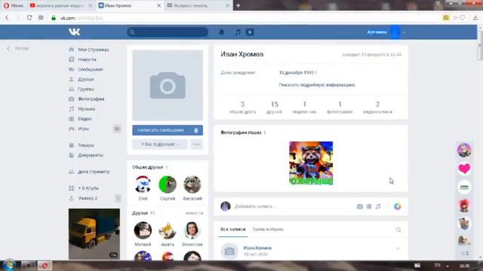Click the Windows Start button
Image resolution: width=483 pixels, height=271 pixels.
9,265
